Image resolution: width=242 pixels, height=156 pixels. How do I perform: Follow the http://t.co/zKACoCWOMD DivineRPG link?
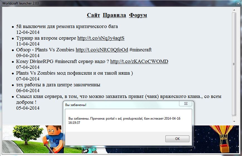139,61
